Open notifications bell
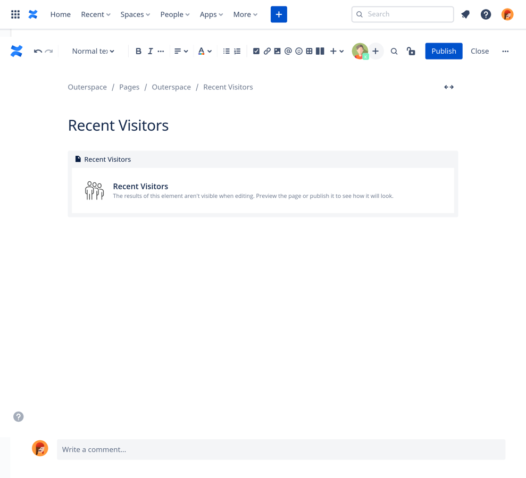Image resolution: width=526 pixels, height=478 pixels. pyautogui.click(x=465, y=14)
